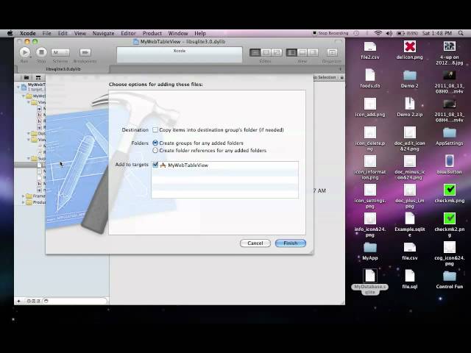
Task: Open the Apple menu
Action: (10, 33)
